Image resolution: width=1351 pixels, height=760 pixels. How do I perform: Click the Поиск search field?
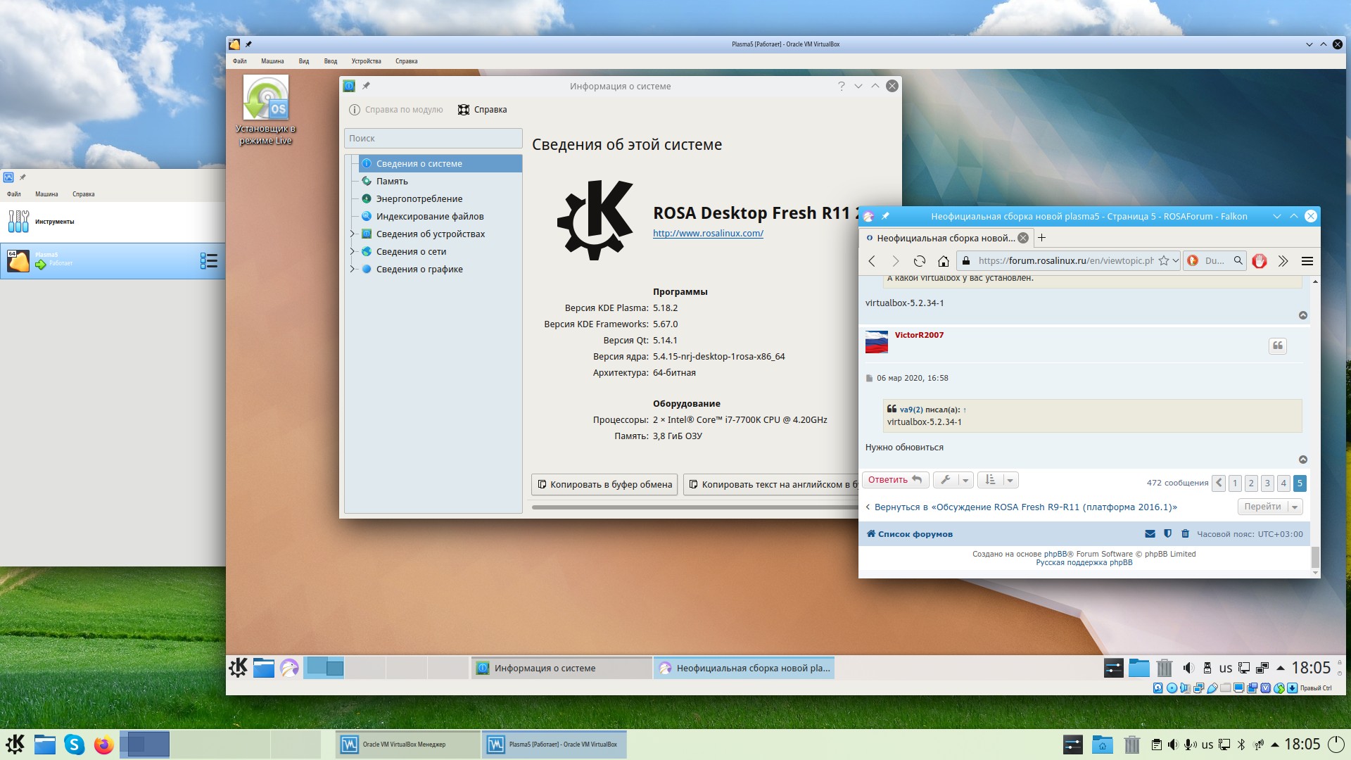click(x=433, y=139)
